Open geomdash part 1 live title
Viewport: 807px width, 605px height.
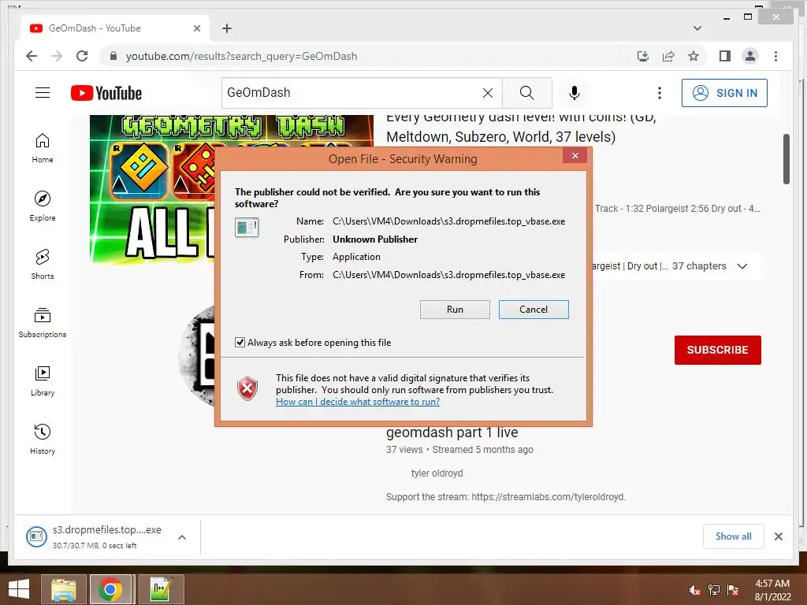pos(452,432)
